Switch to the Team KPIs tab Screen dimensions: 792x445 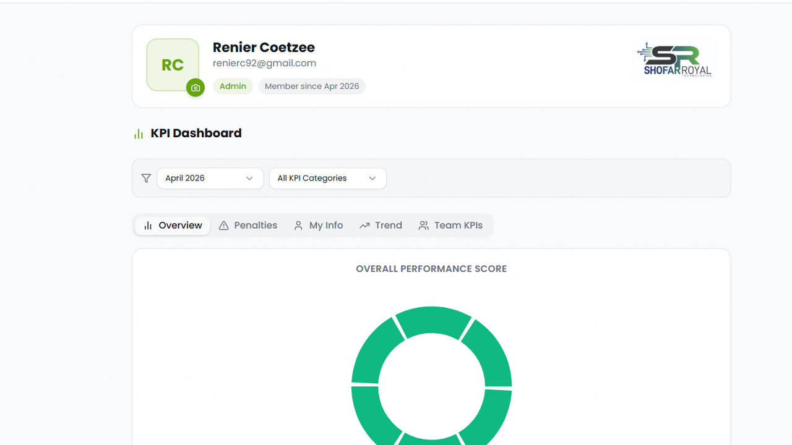(450, 226)
